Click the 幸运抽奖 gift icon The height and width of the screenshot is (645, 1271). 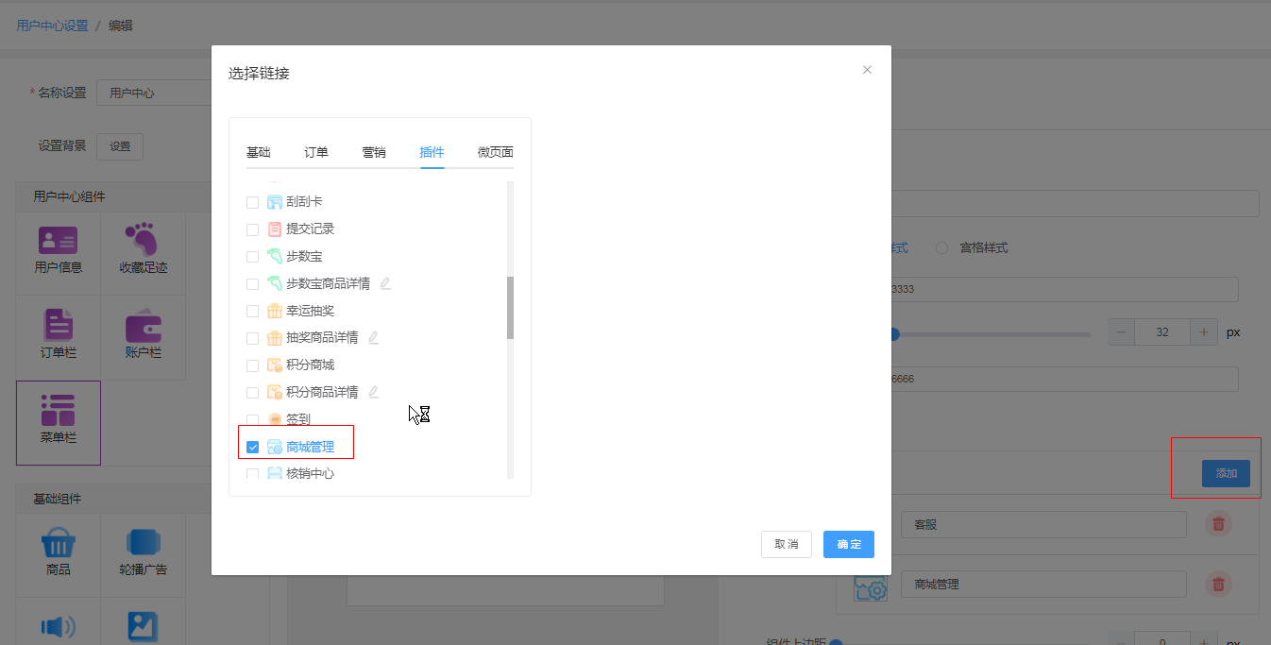pos(275,311)
